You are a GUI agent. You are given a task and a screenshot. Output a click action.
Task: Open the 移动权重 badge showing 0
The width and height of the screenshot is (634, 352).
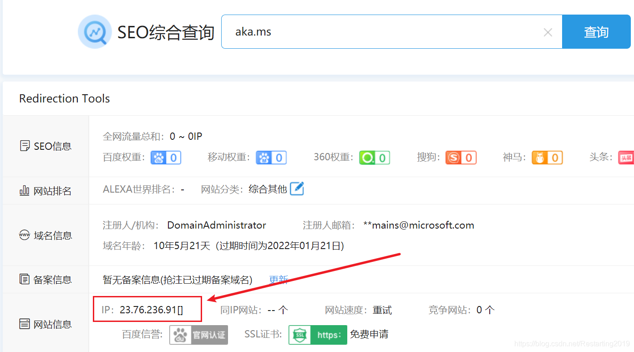[271, 158]
